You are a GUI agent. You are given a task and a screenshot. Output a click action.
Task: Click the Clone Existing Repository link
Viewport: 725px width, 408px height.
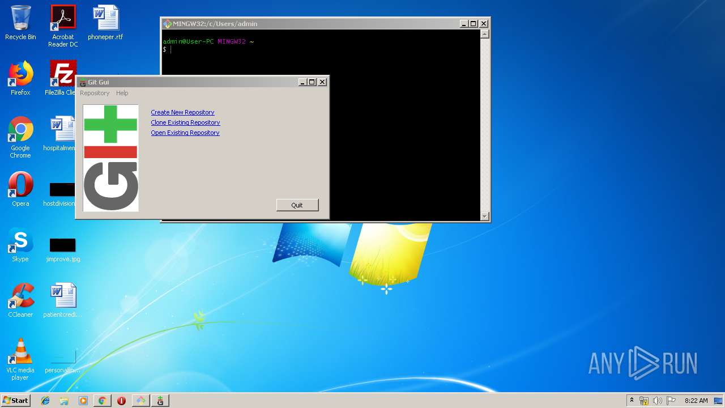click(x=185, y=122)
